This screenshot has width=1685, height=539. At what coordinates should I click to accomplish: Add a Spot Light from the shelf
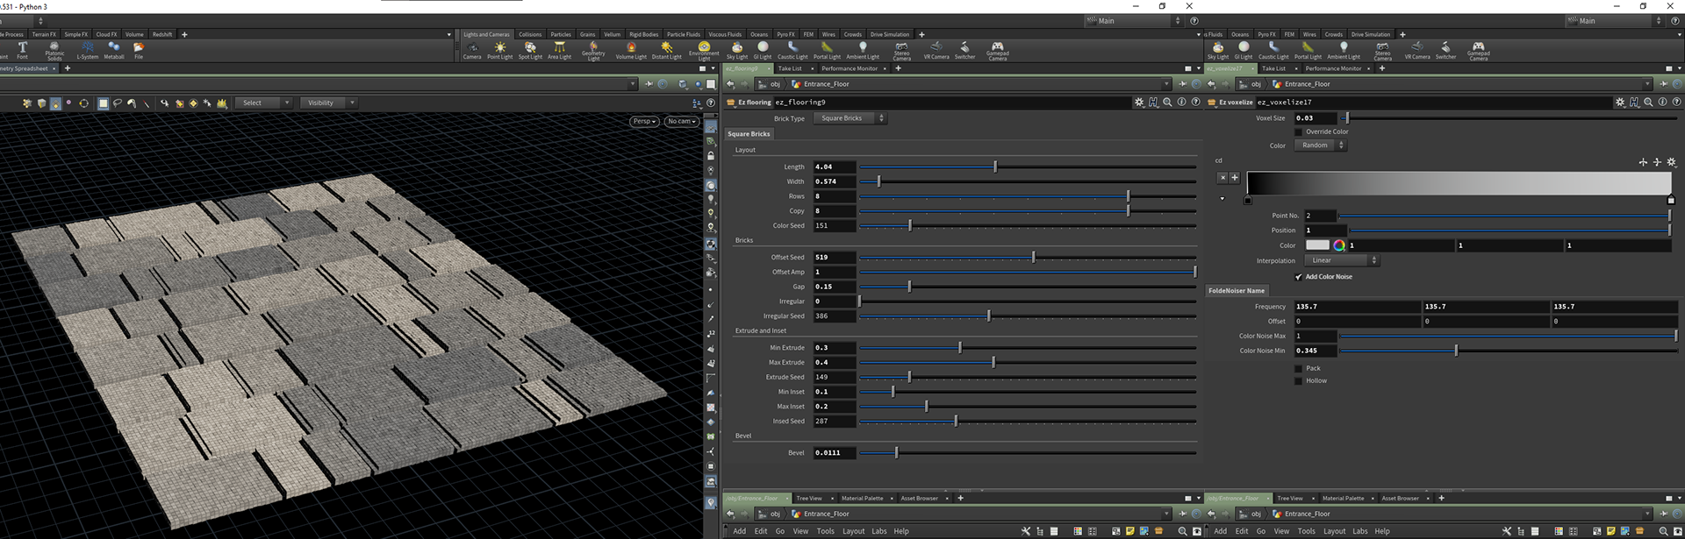tap(530, 50)
